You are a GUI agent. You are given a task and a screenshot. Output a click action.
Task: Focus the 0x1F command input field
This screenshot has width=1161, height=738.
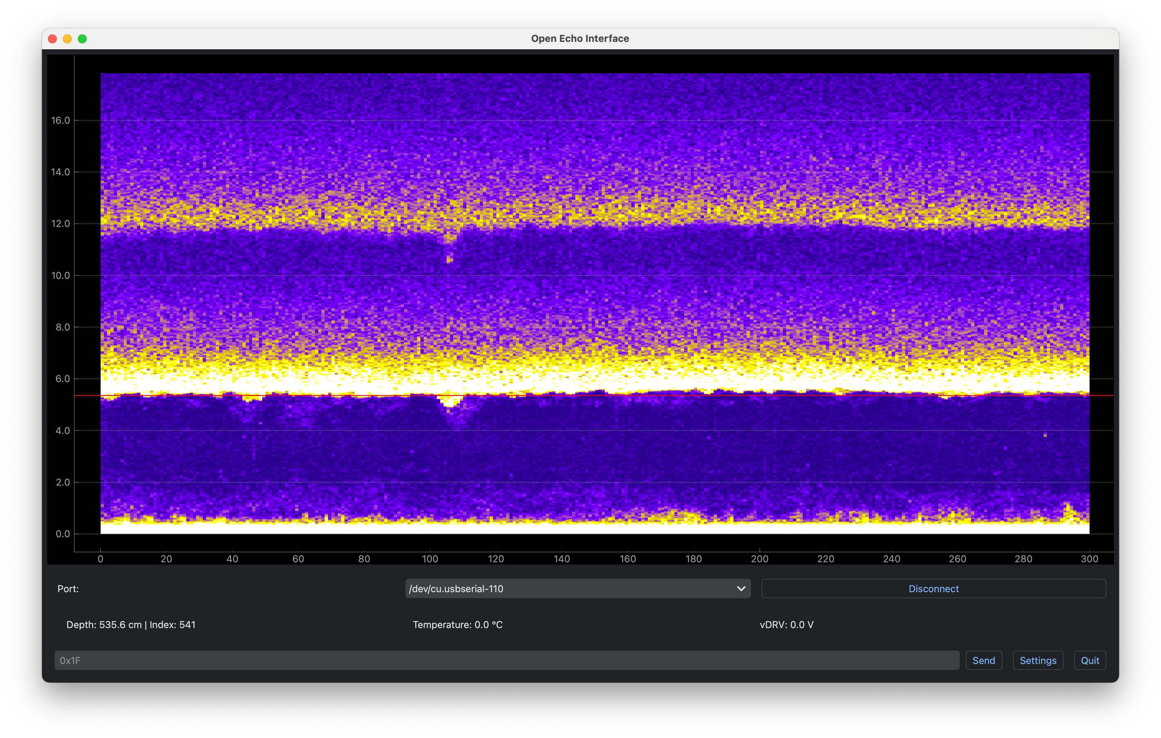506,660
